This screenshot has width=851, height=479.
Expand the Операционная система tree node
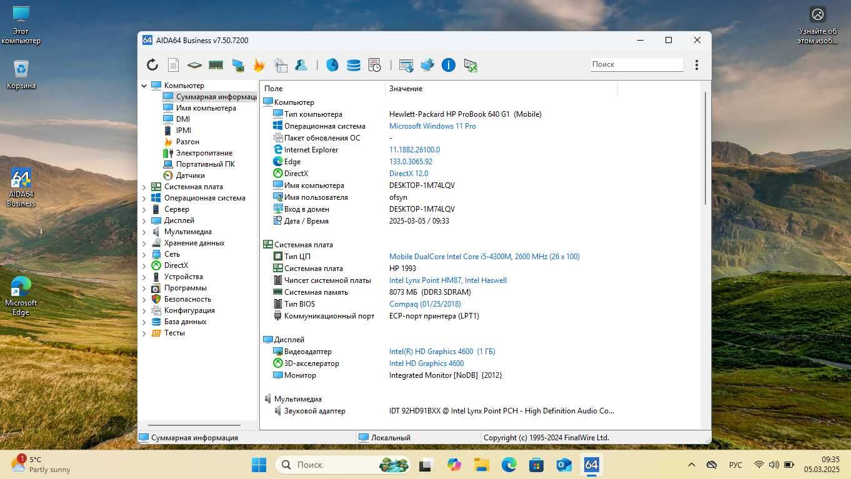tap(144, 198)
